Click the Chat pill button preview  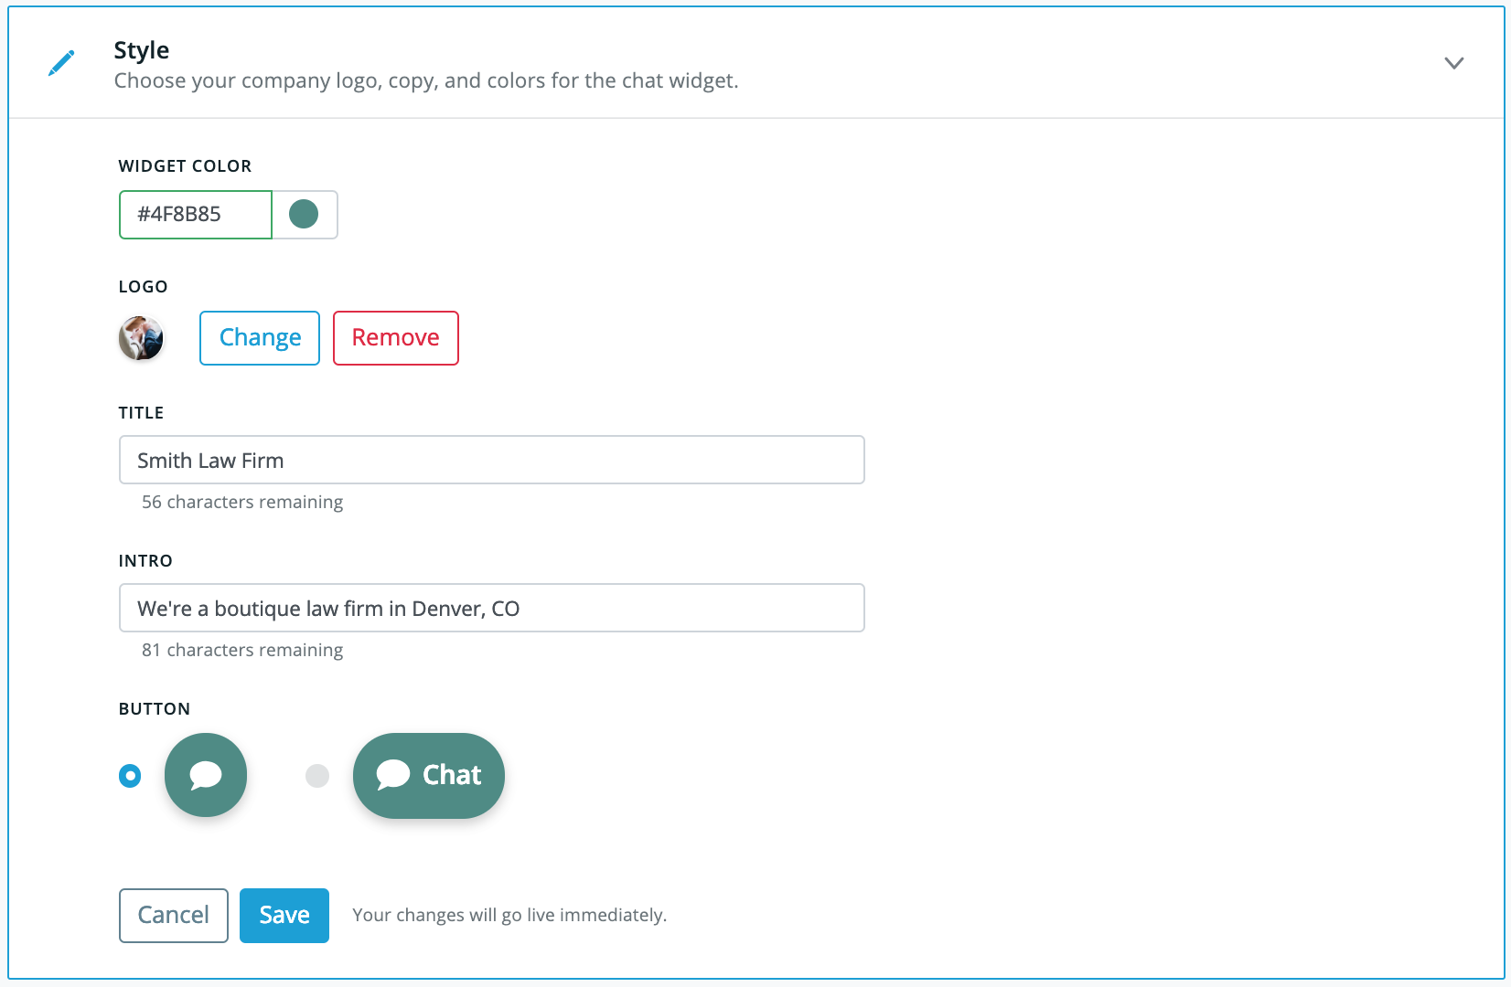(429, 775)
